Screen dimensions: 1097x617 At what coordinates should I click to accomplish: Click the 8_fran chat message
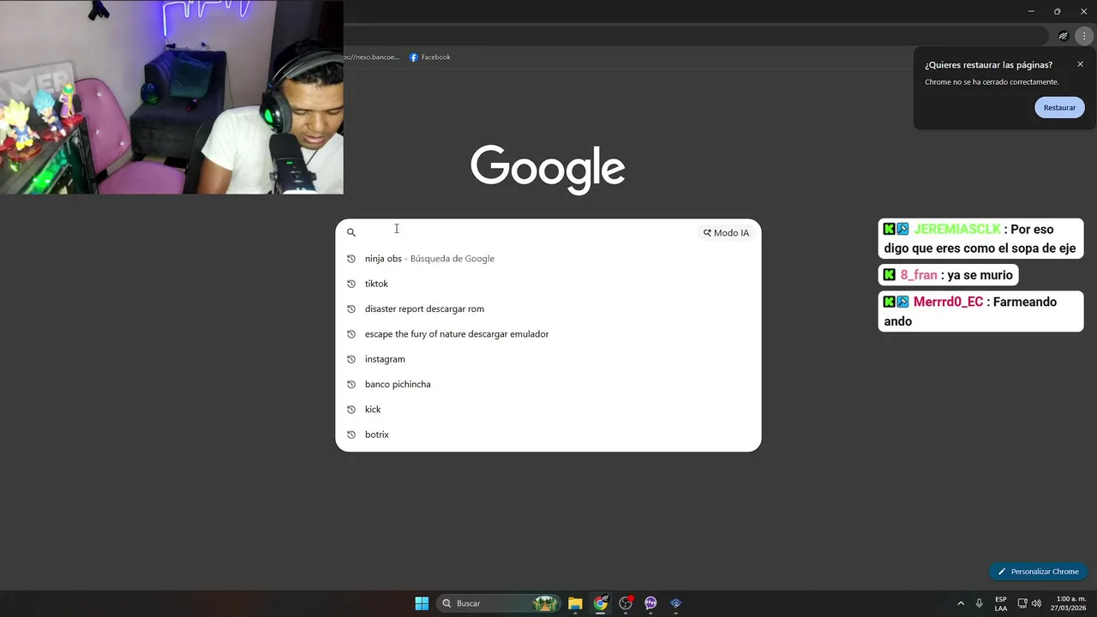(x=948, y=275)
